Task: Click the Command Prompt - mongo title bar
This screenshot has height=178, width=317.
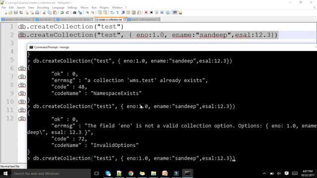Action: [x=172, y=47]
